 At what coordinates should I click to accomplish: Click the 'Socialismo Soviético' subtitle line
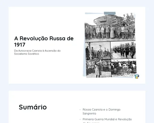click(x=27, y=54)
